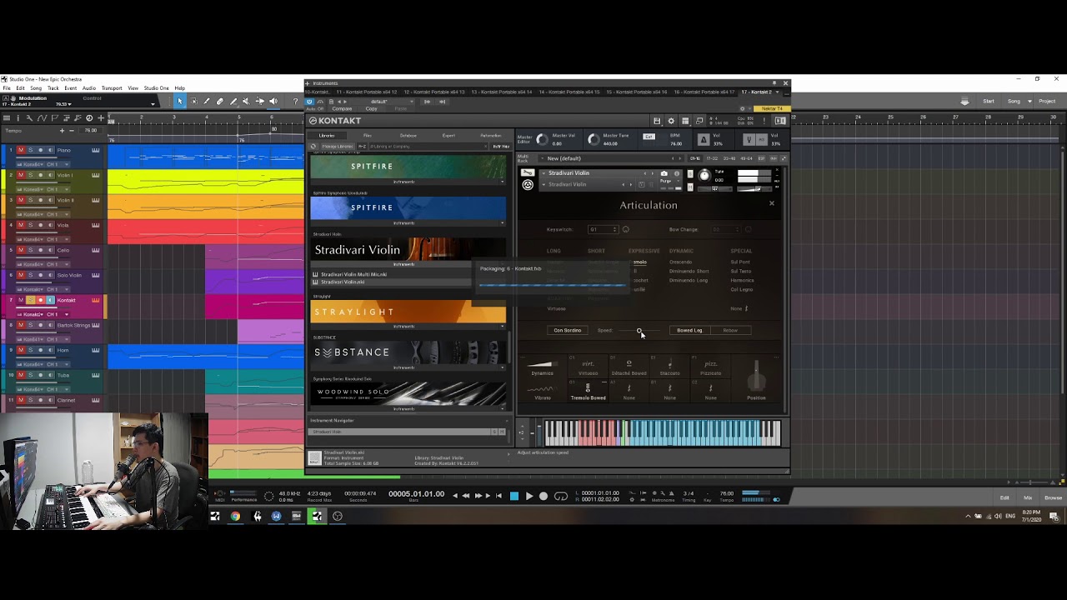Screen dimensions: 1067x600
Task: Mute the Viola track
Action: click(x=21, y=225)
